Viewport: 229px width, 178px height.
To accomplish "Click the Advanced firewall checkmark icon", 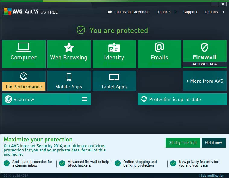I will click(x=62, y=163).
